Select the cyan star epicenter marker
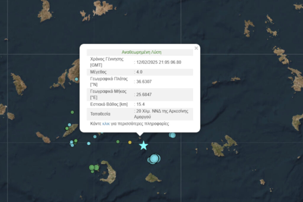303x202 pixels. point(144,146)
